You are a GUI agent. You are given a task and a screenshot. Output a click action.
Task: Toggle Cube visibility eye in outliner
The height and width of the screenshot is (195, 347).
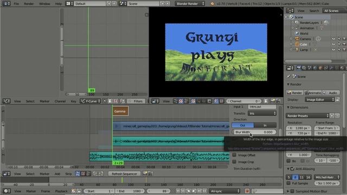coord(333,44)
